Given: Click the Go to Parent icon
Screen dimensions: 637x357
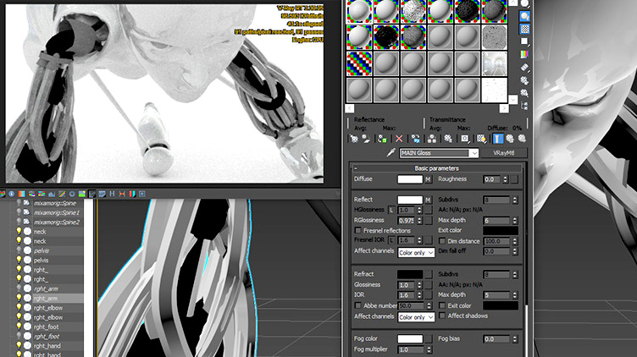Looking at the screenshot, I should click(x=510, y=139).
